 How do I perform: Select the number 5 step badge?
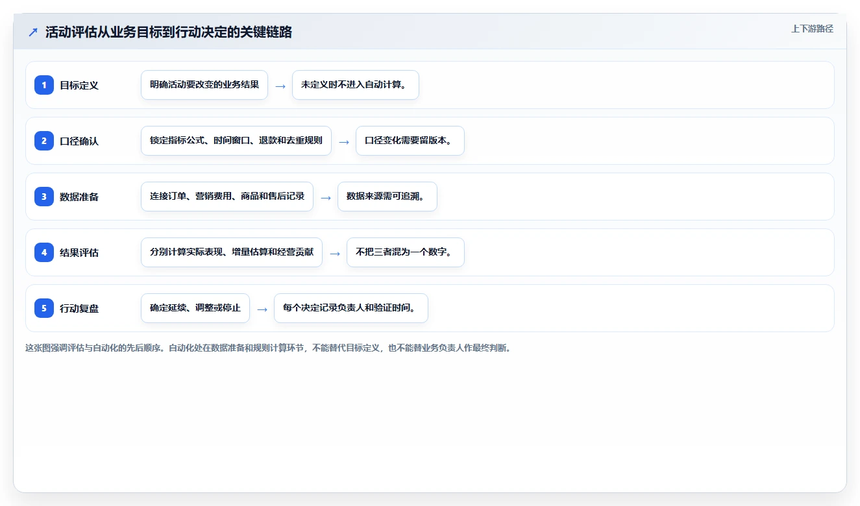pos(44,308)
